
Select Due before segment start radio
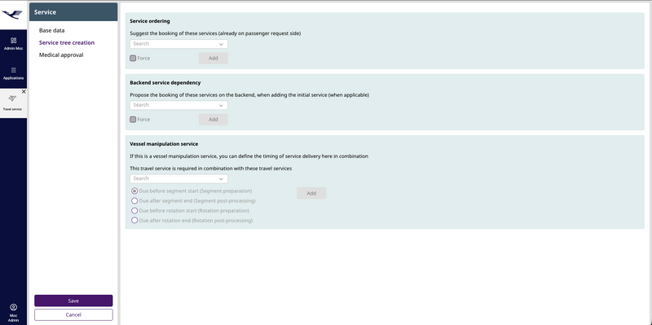pyautogui.click(x=134, y=191)
